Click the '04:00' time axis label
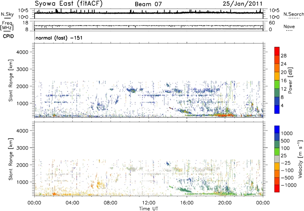The image size is (304, 211). point(72,203)
